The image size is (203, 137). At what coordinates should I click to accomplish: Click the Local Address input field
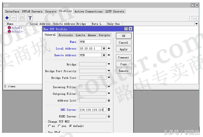click(x=90, y=48)
